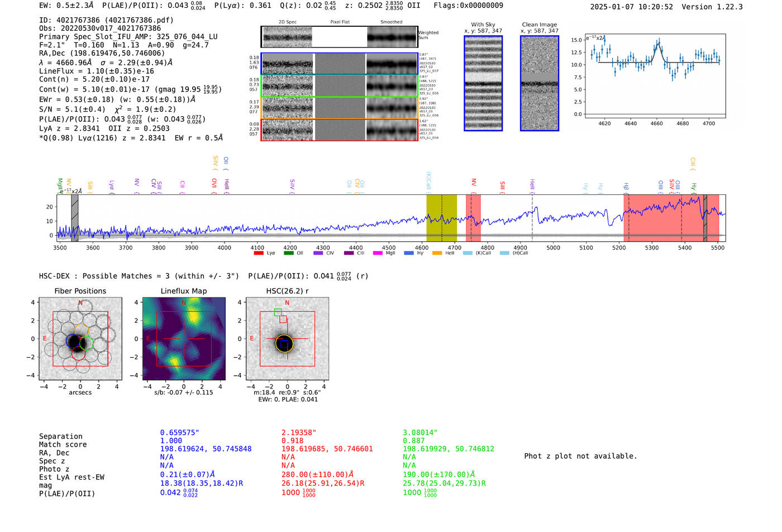Viewport: 782px width, 532px height.
Task: Click the red Lyα legend swatch
Action: pos(259,253)
